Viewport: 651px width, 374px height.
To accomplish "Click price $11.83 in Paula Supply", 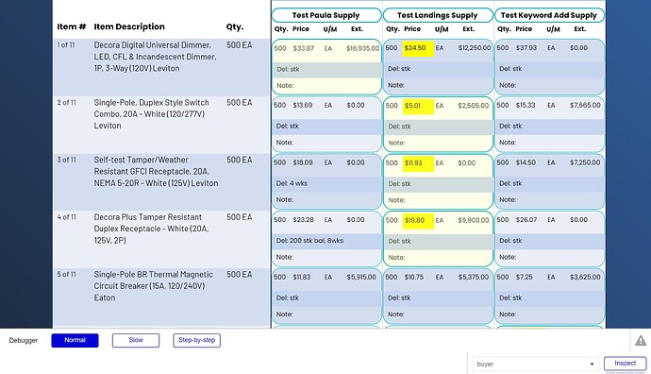I will point(301,277).
